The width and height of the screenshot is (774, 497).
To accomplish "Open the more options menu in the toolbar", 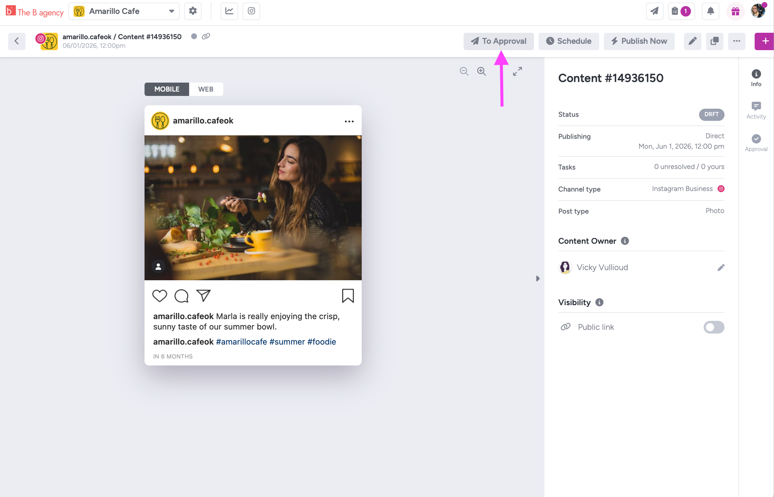I will click(x=736, y=41).
